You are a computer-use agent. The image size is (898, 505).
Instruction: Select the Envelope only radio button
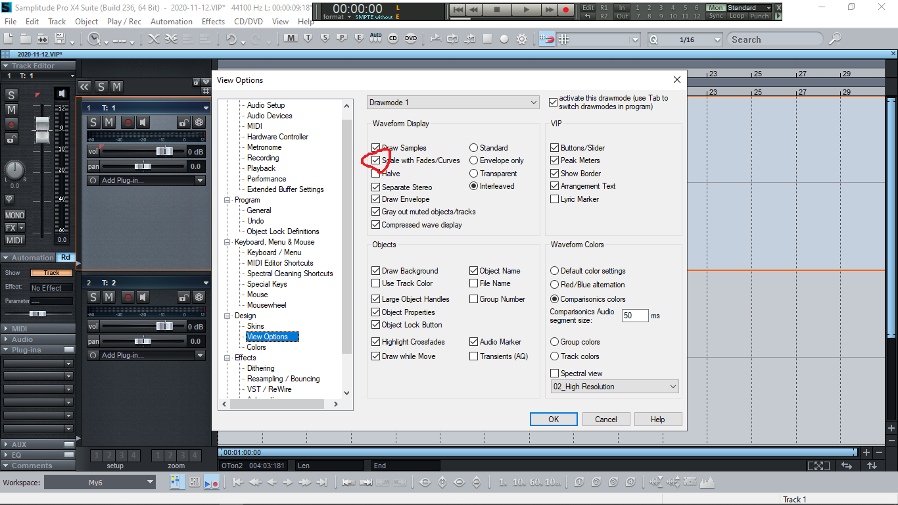(473, 160)
